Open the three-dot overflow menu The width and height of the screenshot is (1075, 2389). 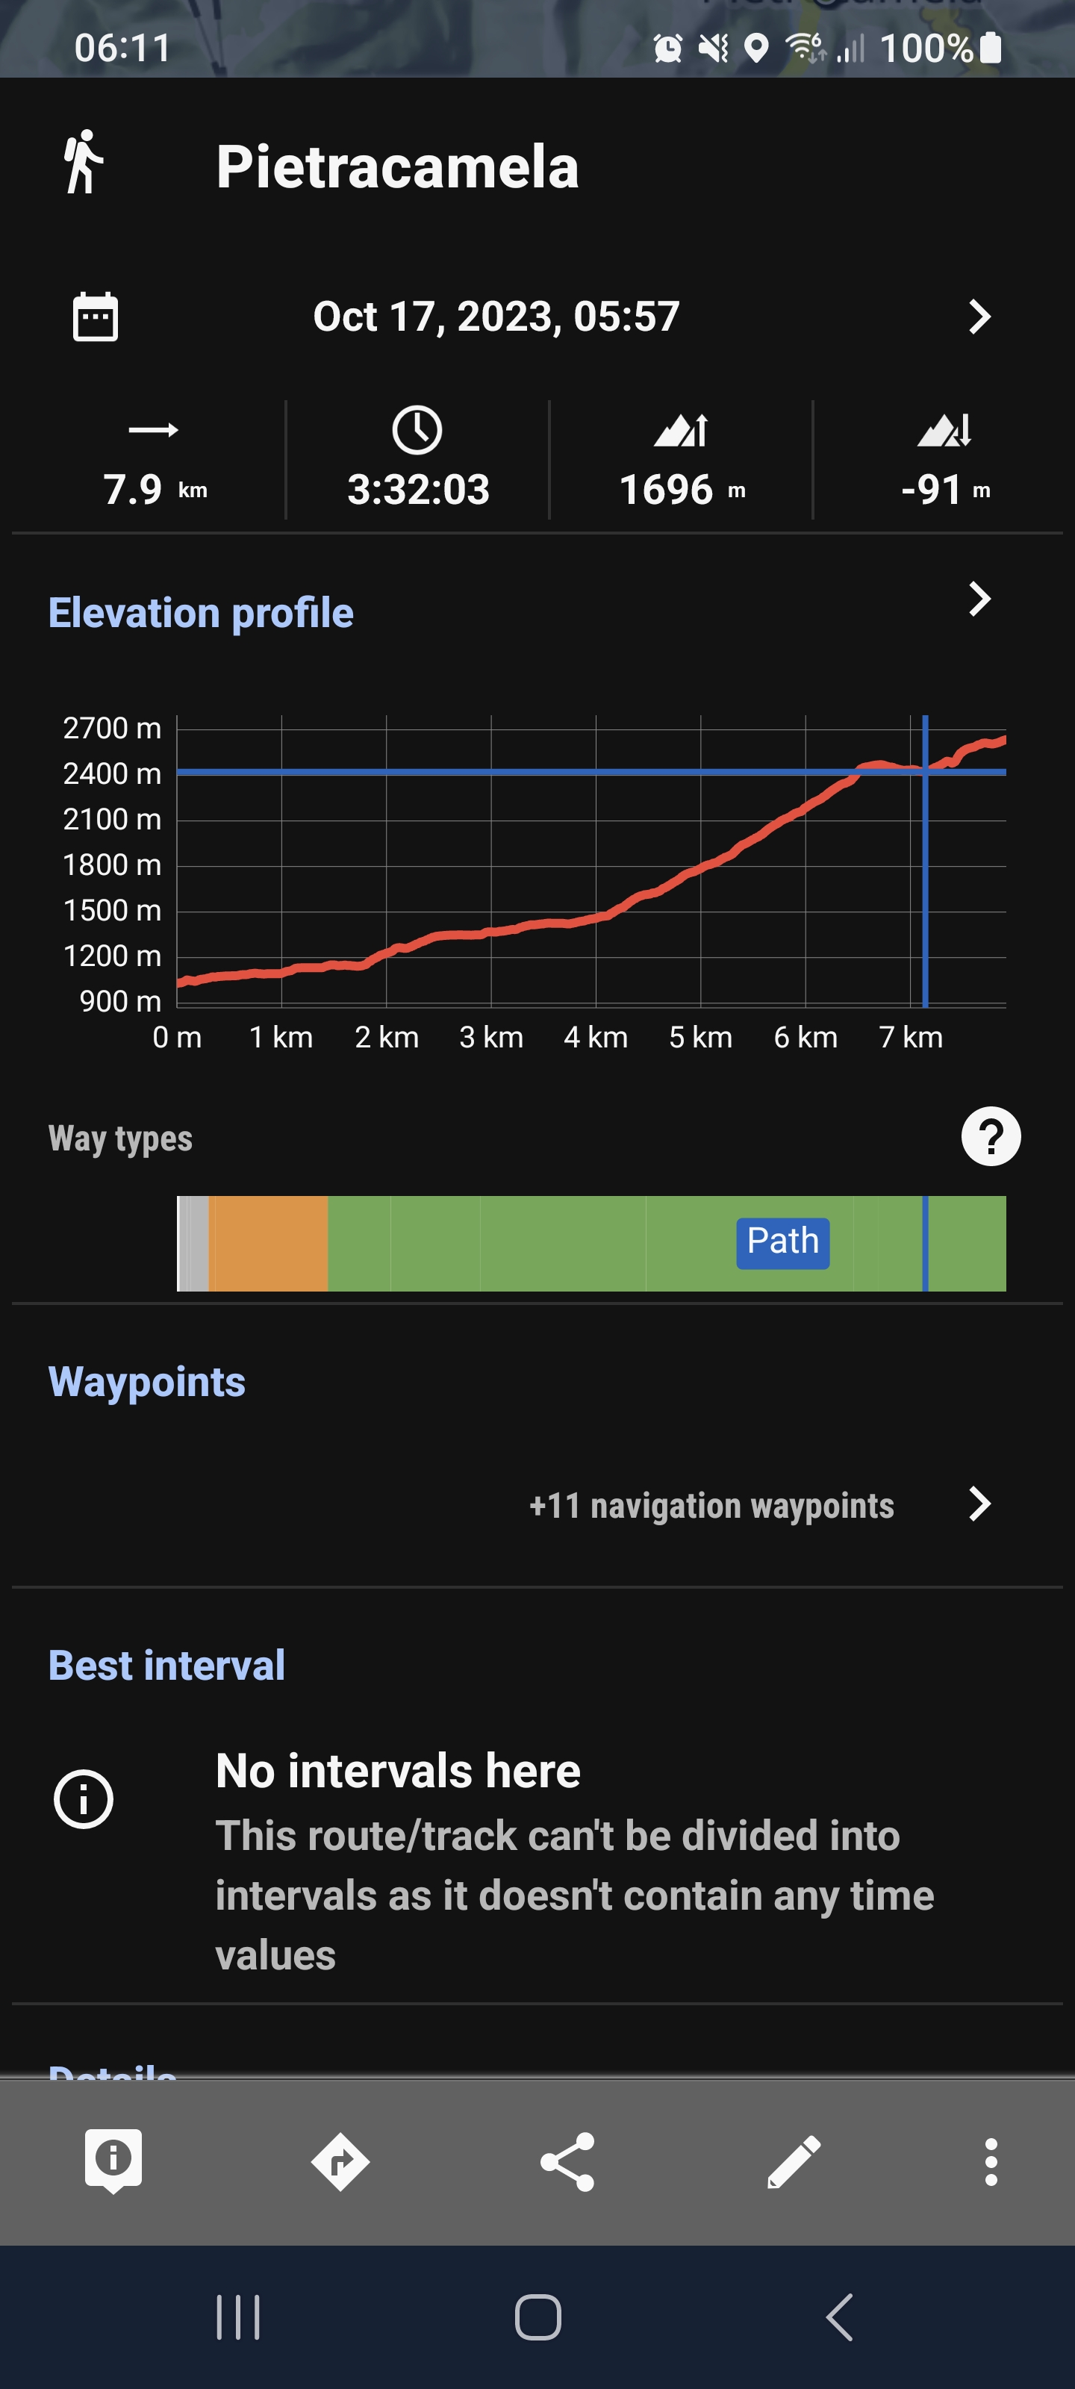click(991, 2162)
